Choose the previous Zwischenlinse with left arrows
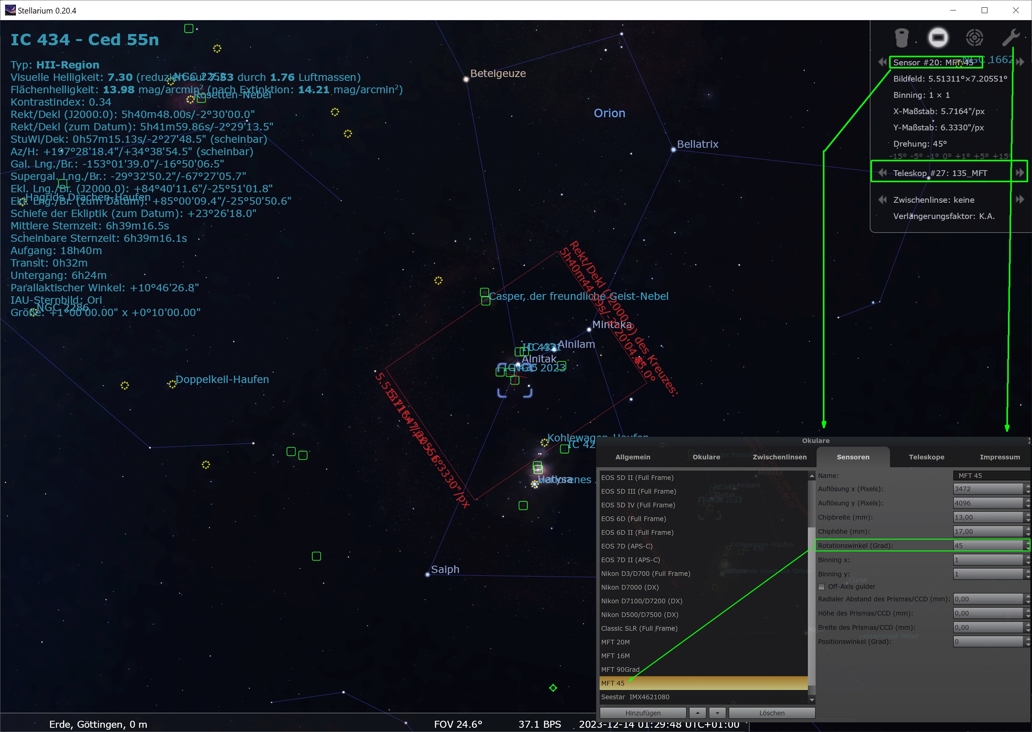Screen dimensions: 1032x732 tap(882, 199)
